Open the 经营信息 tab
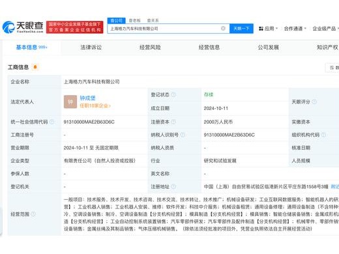 209,48
